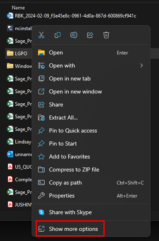Select the RBK_2024-02-09 Outlook file

tap(71, 16)
